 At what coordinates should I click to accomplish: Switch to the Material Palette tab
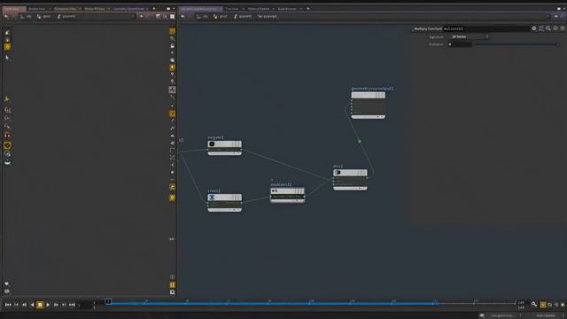(259, 9)
